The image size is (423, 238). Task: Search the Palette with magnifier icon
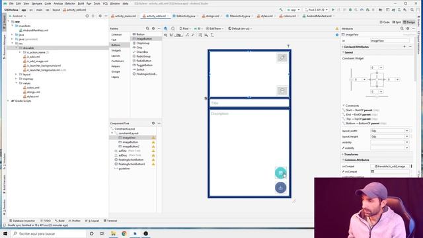pyautogui.click(x=147, y=28)
